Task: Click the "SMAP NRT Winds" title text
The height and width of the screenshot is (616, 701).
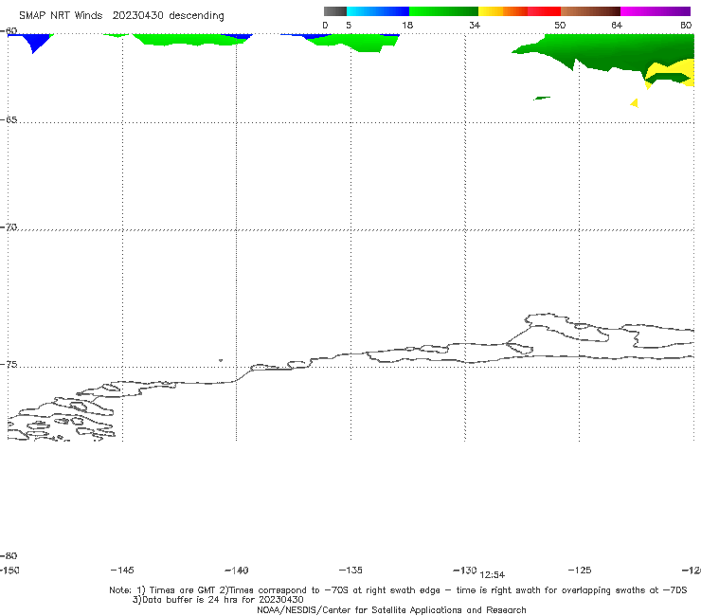Action: [61, 16]
